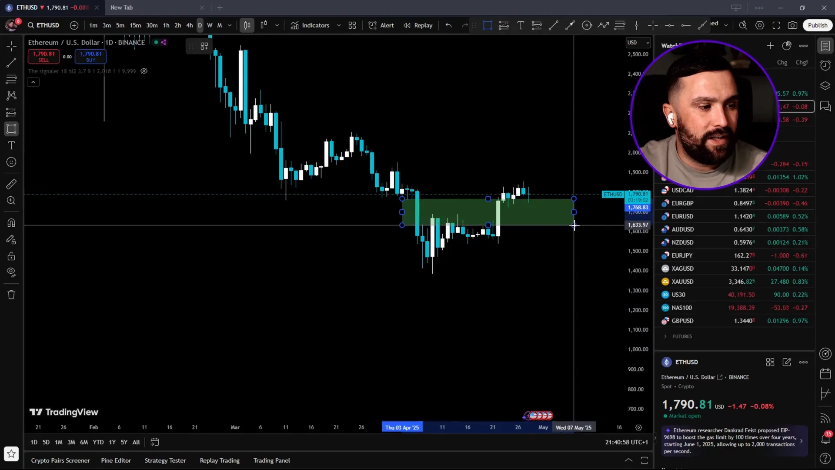This screenshot has width=835, height=470.
Task: Expand the indicators favorites dropdown arrow
Action: coord(338,25)
